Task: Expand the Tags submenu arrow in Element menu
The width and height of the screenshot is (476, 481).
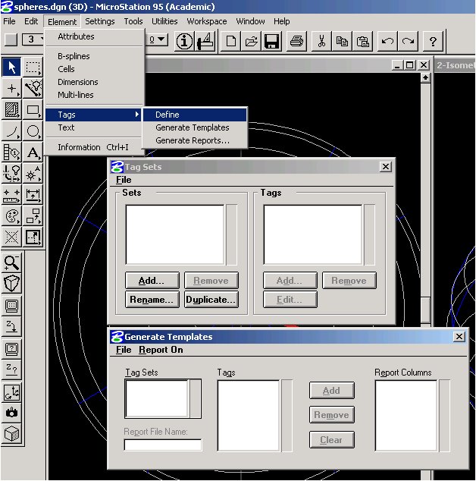Action: (x=136, y=115)
